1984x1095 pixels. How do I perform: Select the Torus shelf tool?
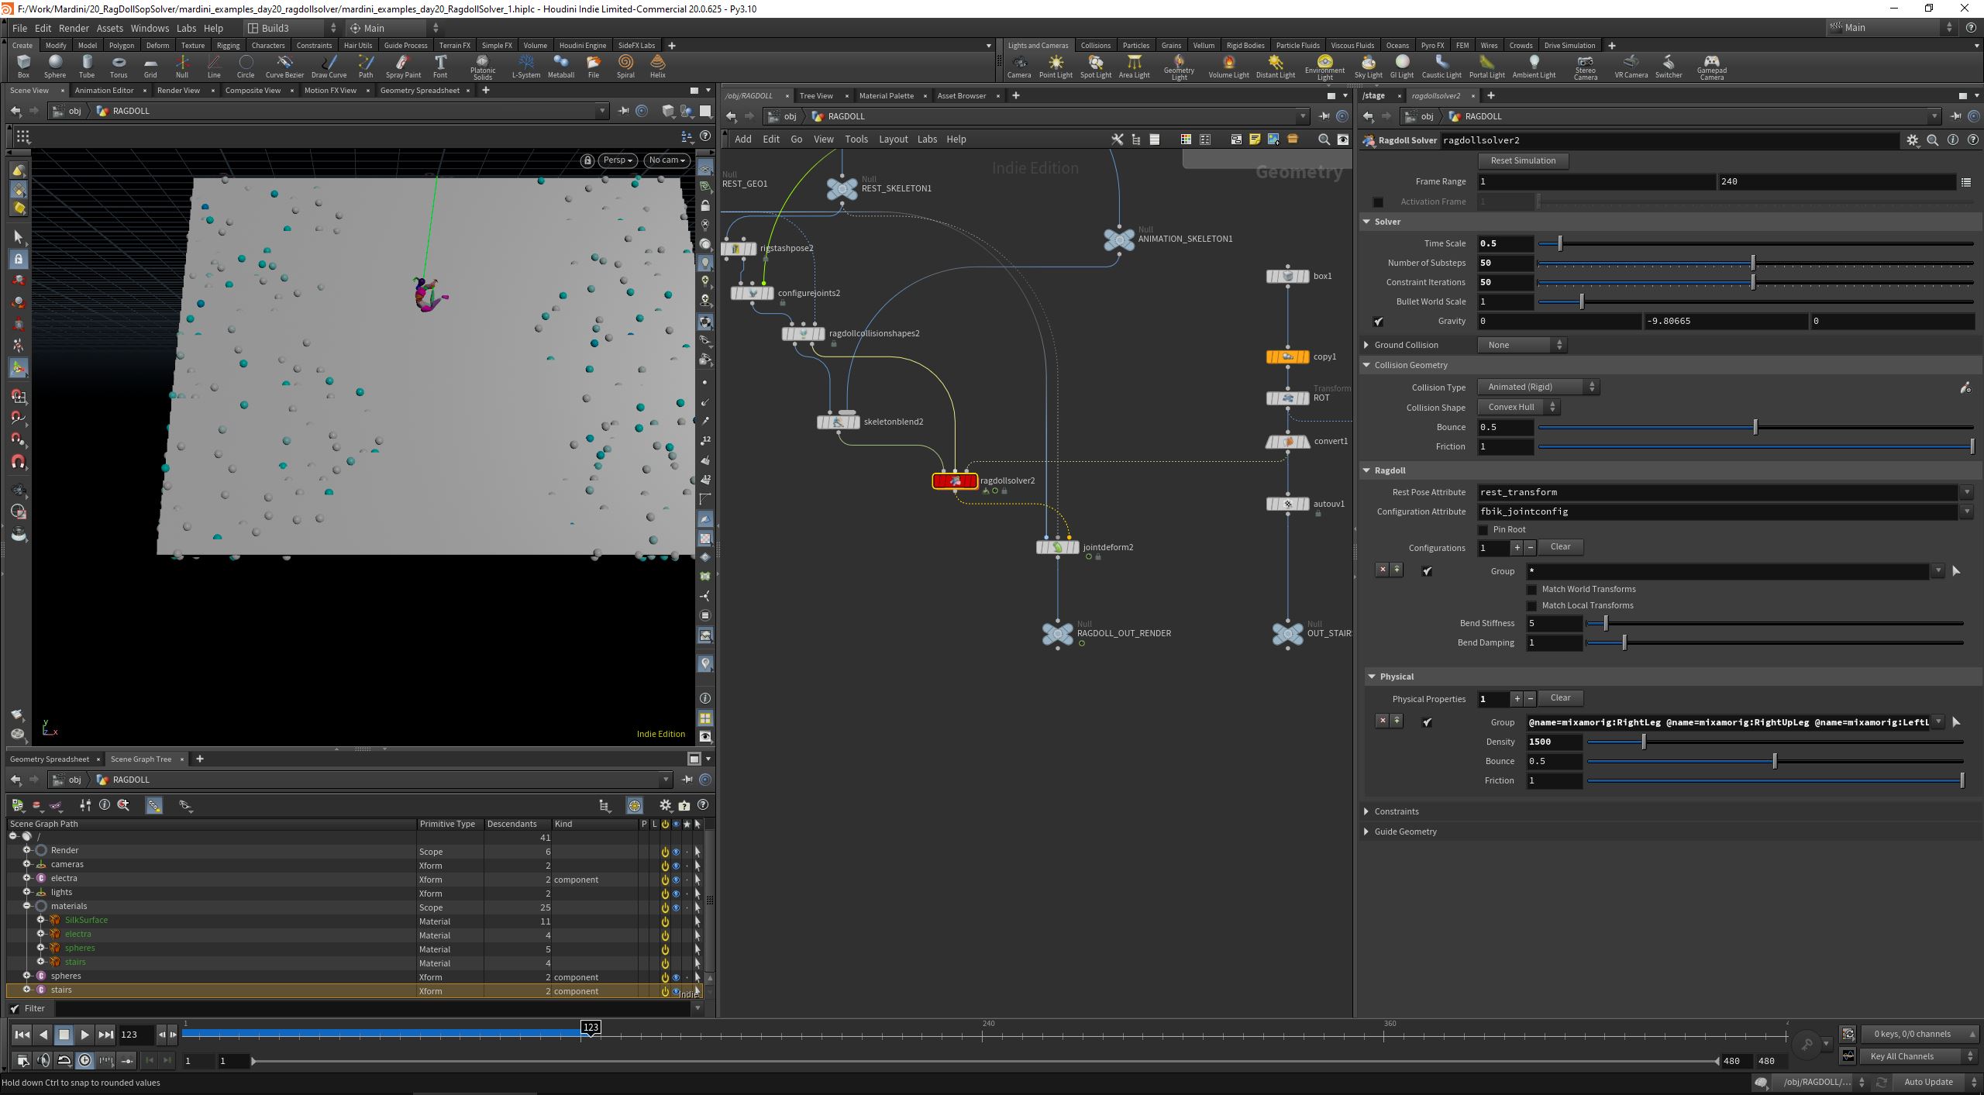tap(119, 66)
